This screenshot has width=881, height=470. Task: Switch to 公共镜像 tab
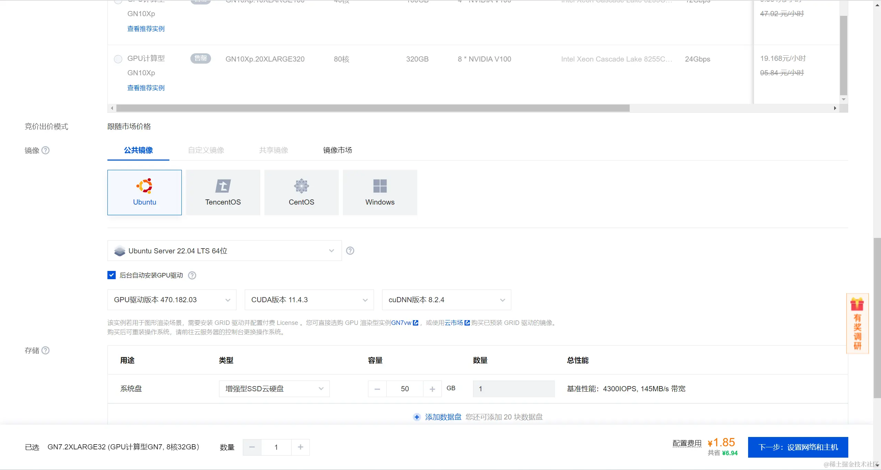pyautogui.click(x=138, y=150)
